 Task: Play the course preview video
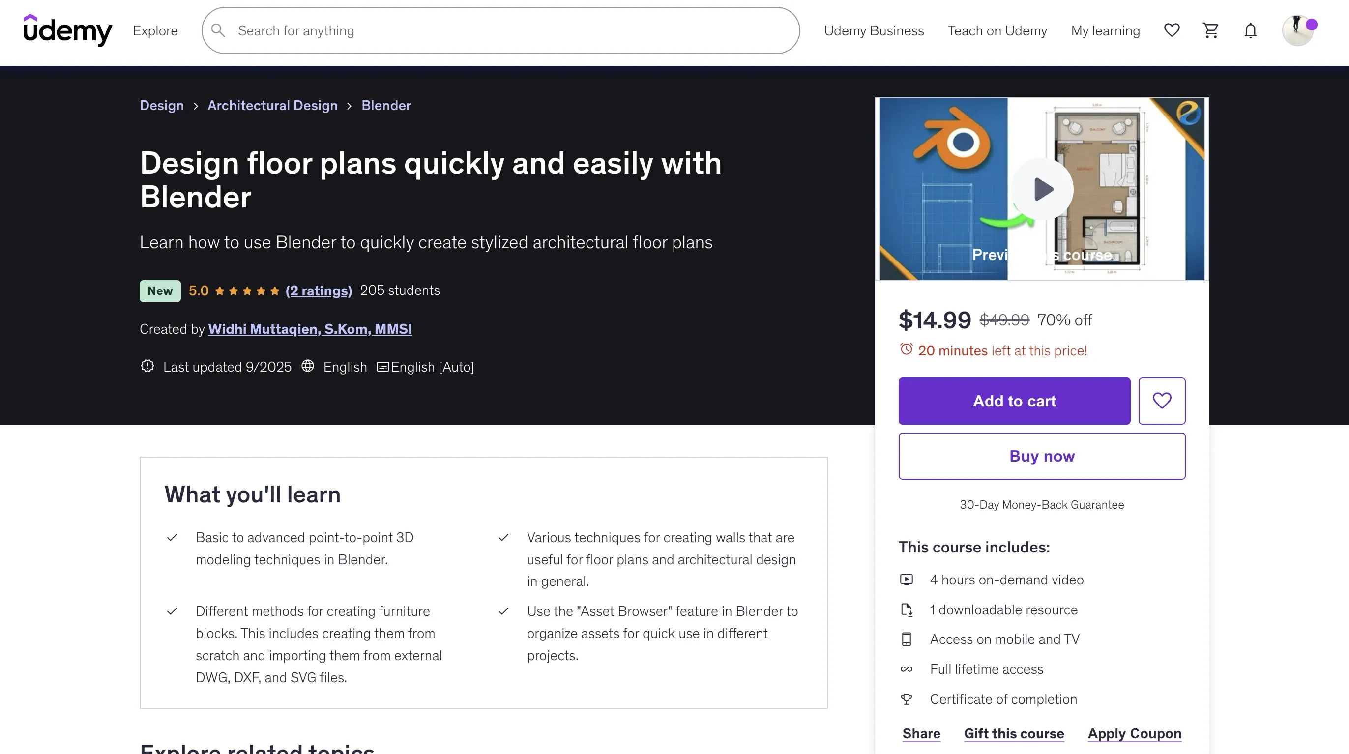coord(1042,189)
